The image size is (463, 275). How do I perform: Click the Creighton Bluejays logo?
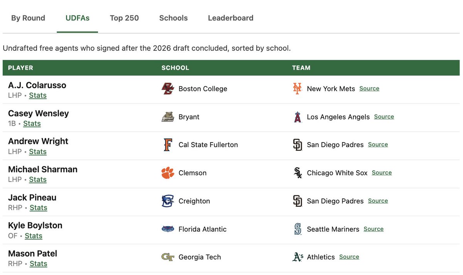tap(168, 201)
